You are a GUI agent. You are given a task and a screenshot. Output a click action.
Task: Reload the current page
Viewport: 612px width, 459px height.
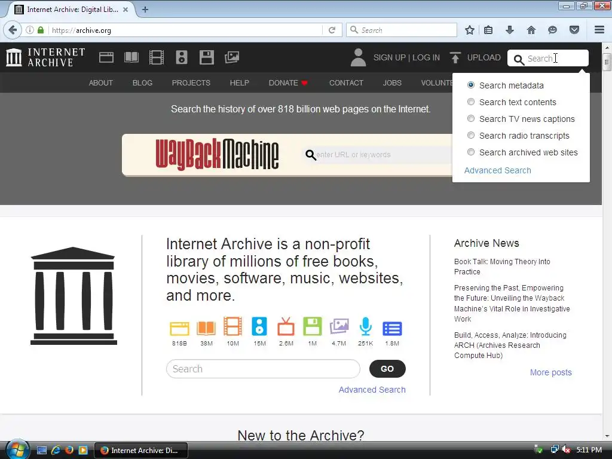(x=332, y=30)
